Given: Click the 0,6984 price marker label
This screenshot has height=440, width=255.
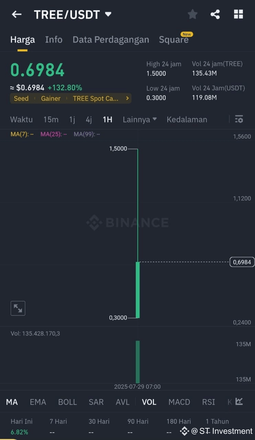Looking at the screenshot, I should point(242,262).
